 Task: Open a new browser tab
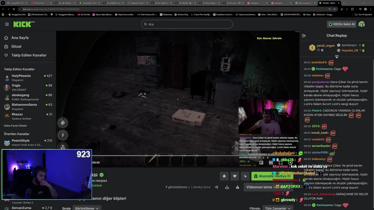point(344,3)
